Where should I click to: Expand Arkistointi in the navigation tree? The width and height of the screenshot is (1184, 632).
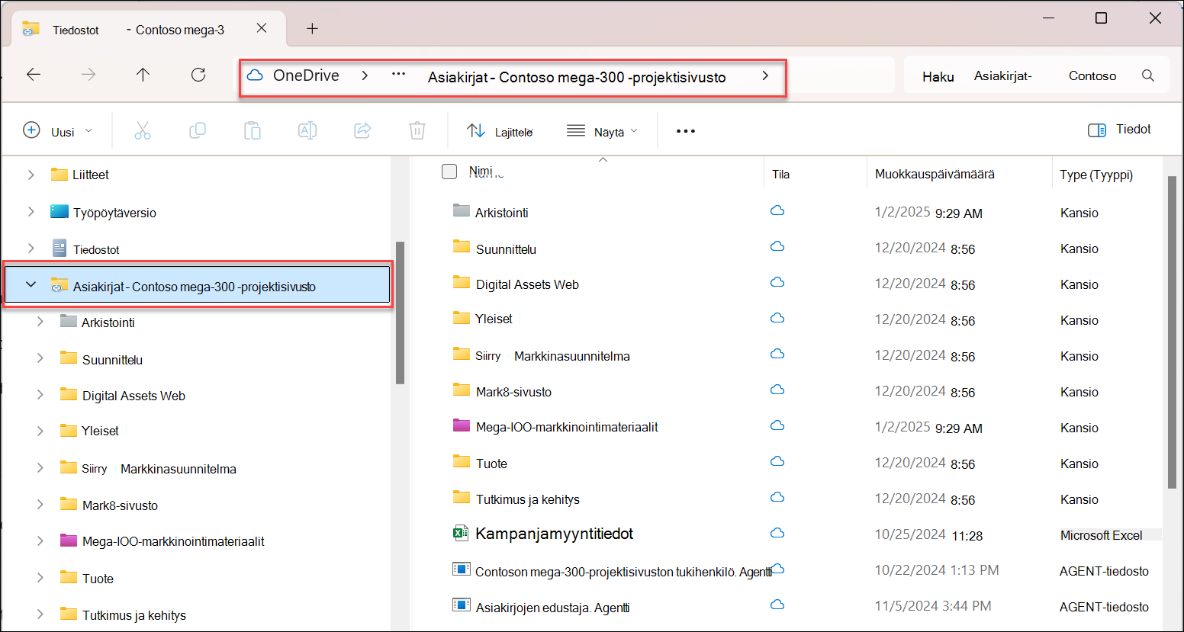click(40, 322)
